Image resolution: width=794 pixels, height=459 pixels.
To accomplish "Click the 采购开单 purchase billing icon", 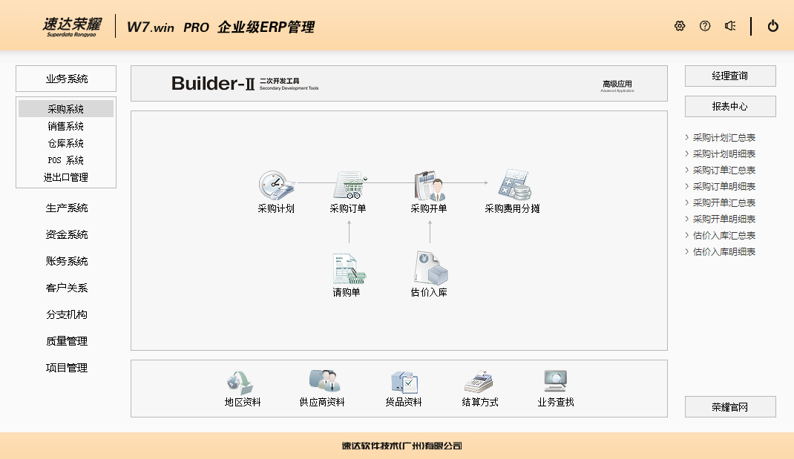I will 429,185.
